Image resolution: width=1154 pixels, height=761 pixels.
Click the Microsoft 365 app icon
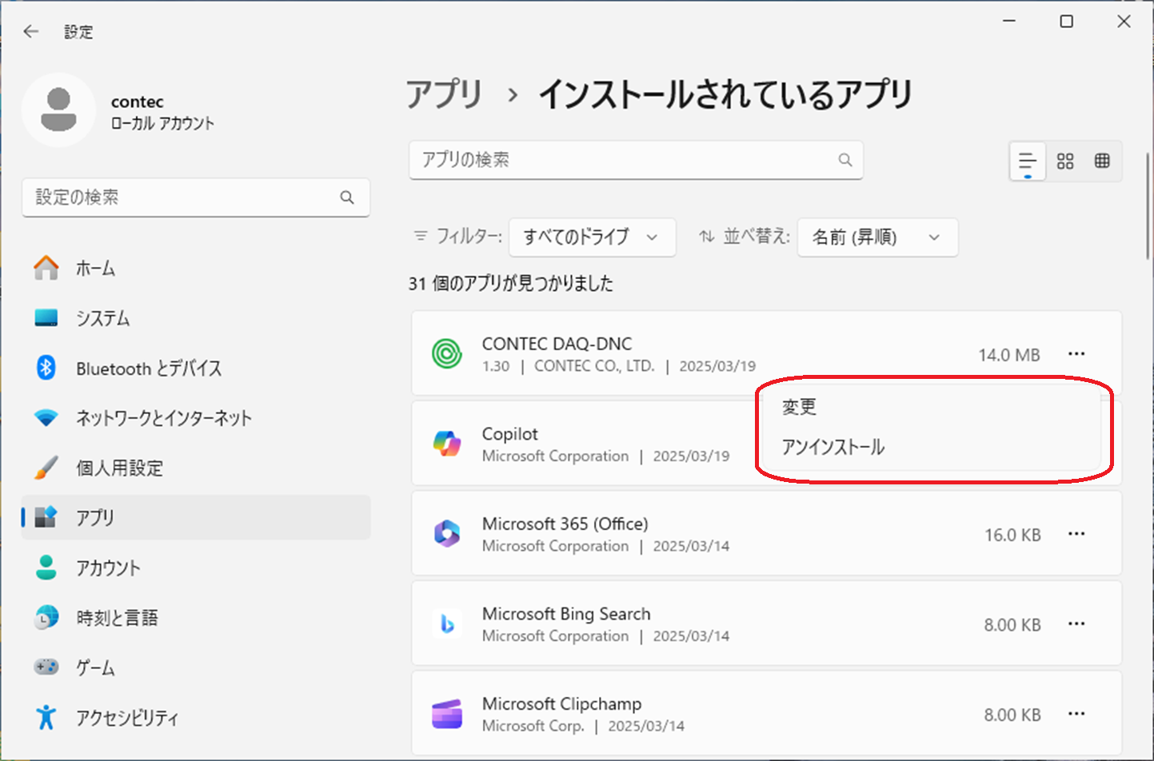[447, 533]
